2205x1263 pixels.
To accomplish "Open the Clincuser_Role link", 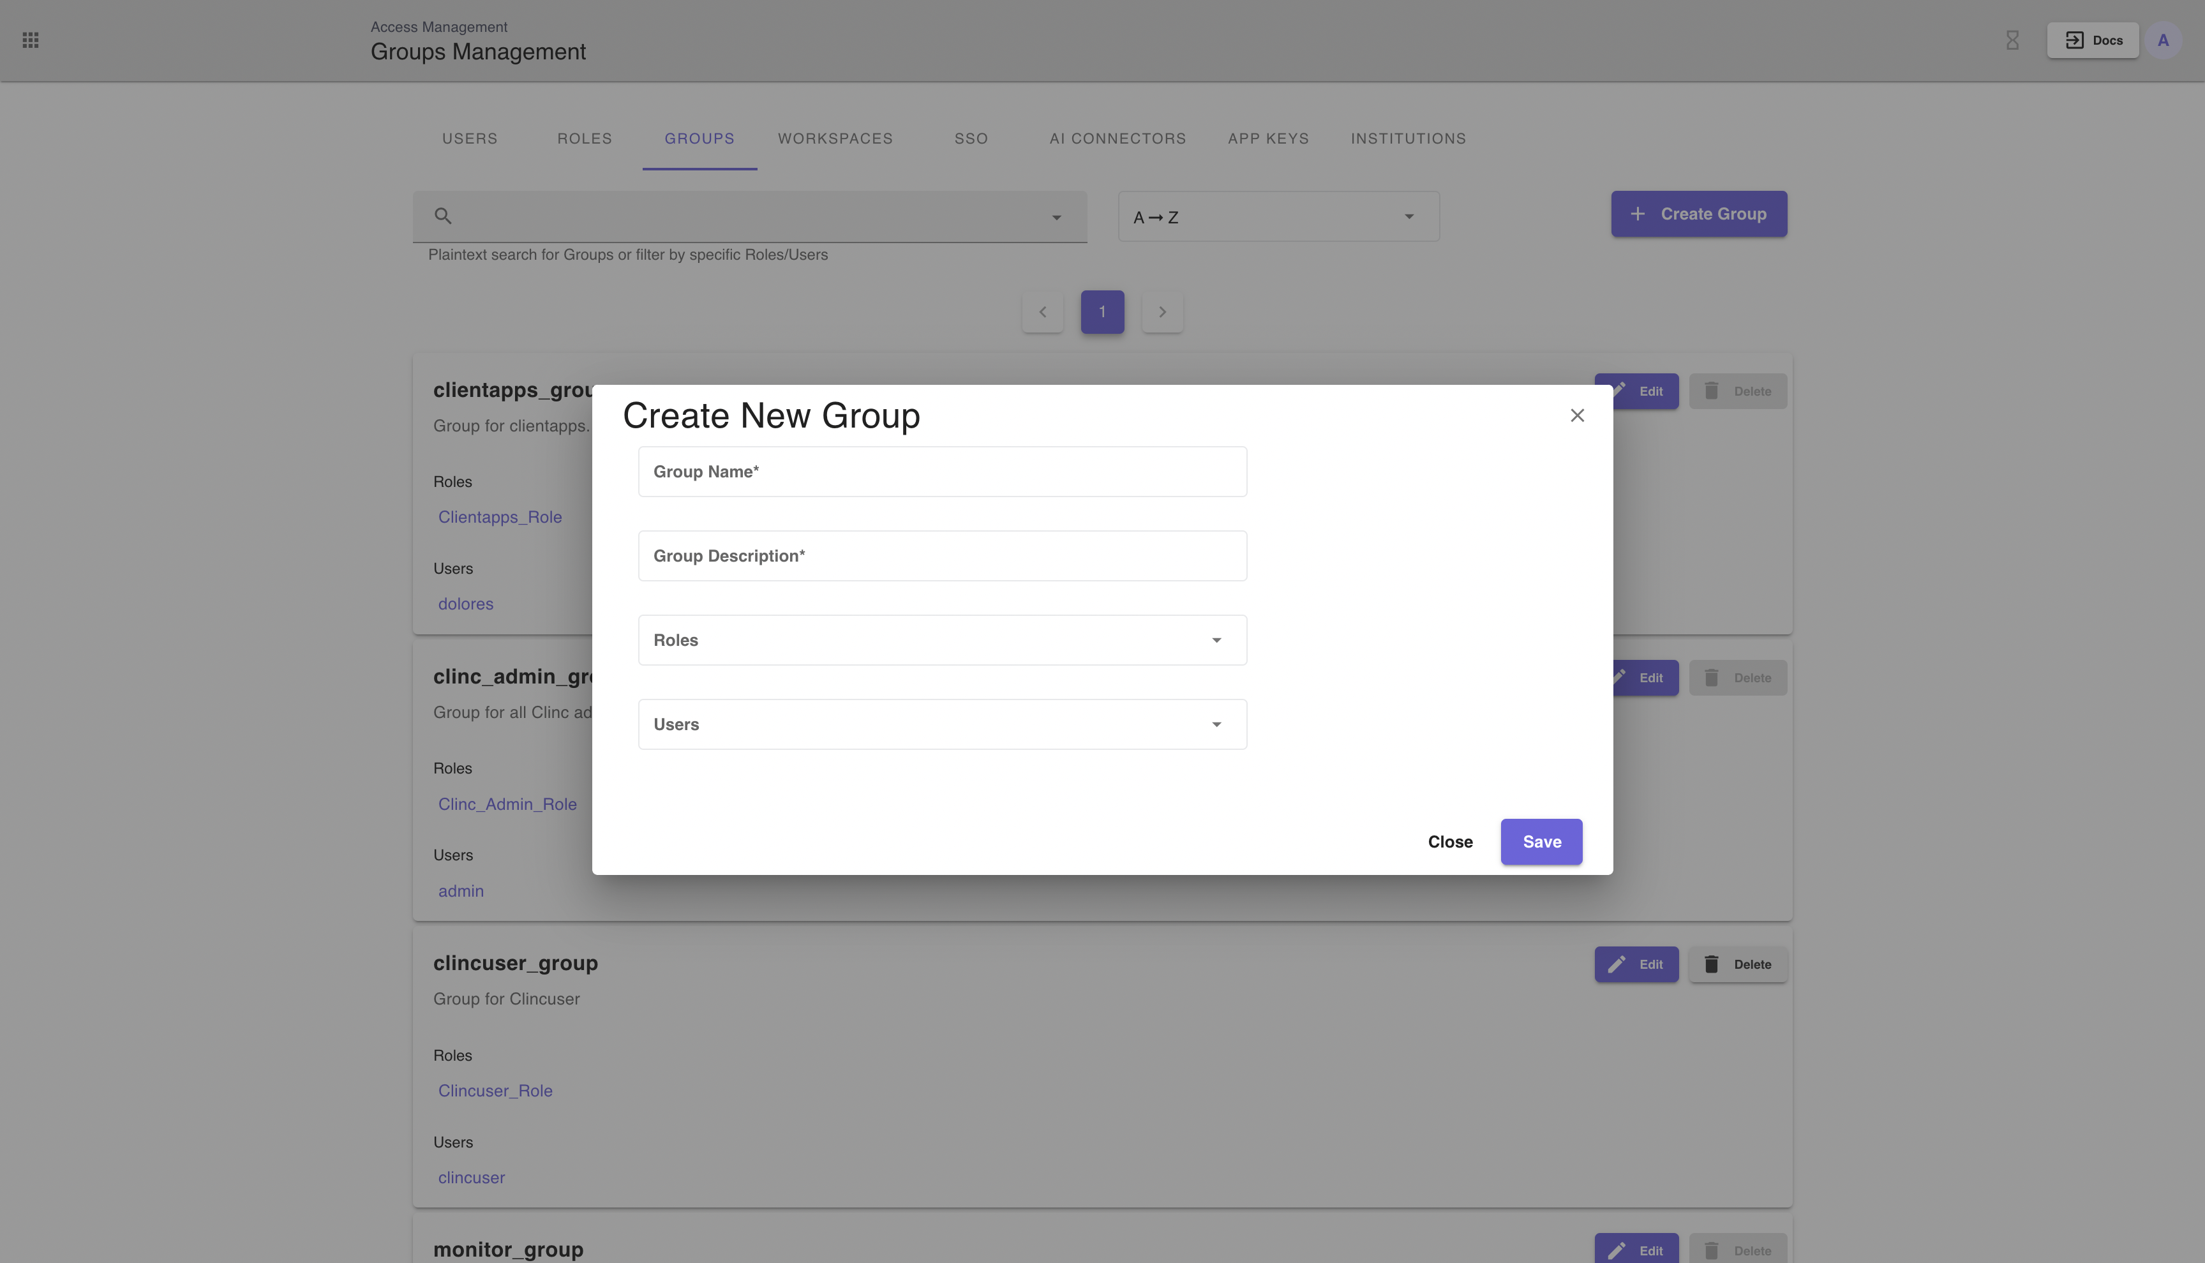I will [495, 1091].
